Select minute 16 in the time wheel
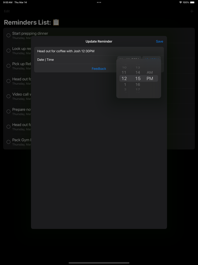This screenshot has height=265, width=198. tap(138, 84)
